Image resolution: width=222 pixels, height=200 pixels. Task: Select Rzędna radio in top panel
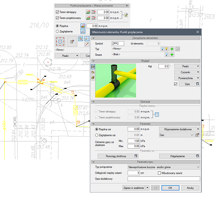point(57,26)
